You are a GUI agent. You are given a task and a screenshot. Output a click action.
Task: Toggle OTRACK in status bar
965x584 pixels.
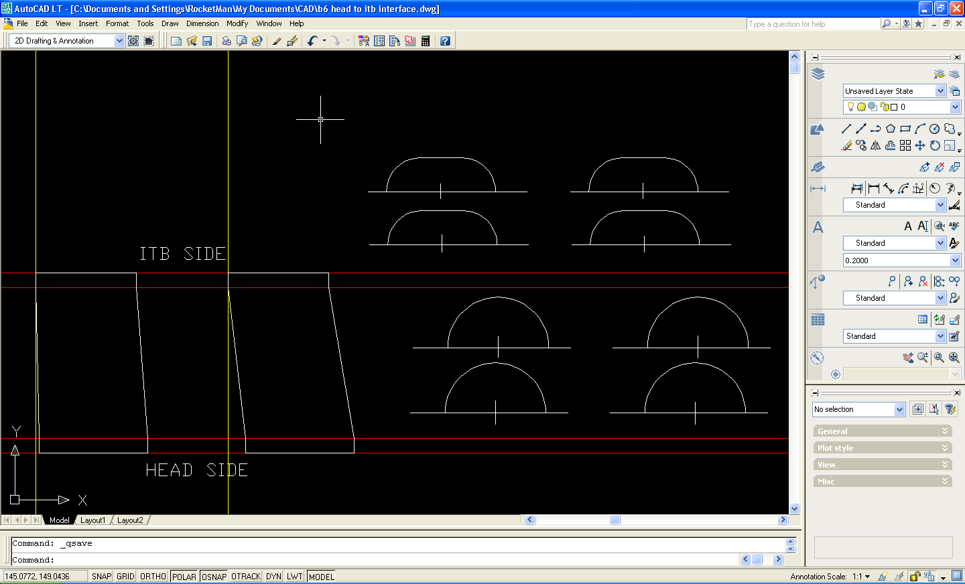click(x=246, y=577)
